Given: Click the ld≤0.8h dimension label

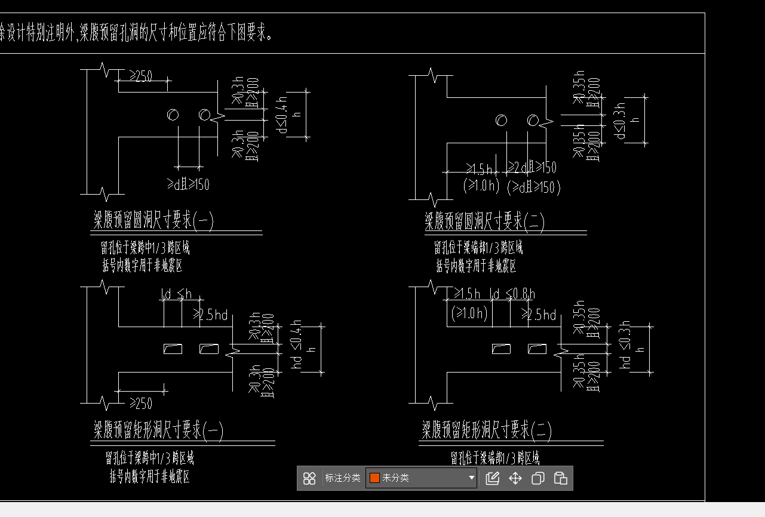Looking at the screenshot, I should [x=512, y=294].
